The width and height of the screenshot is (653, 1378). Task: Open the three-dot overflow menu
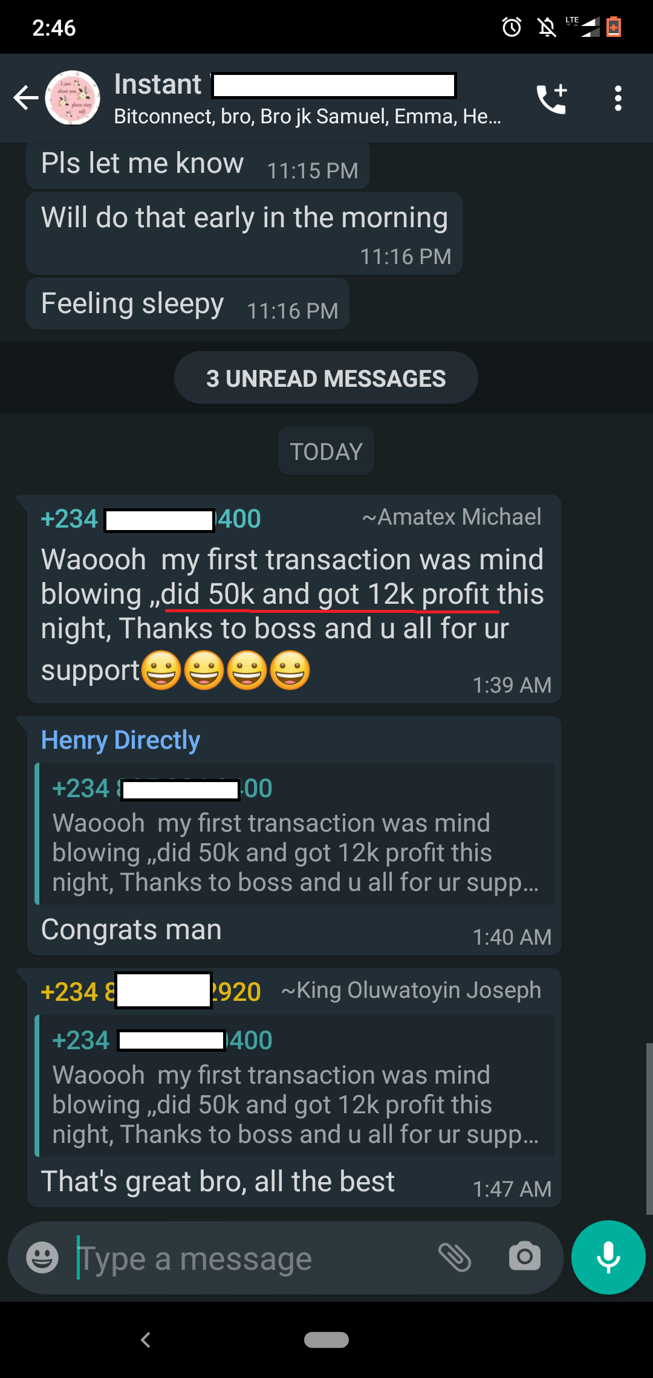(x=617, y=99)
